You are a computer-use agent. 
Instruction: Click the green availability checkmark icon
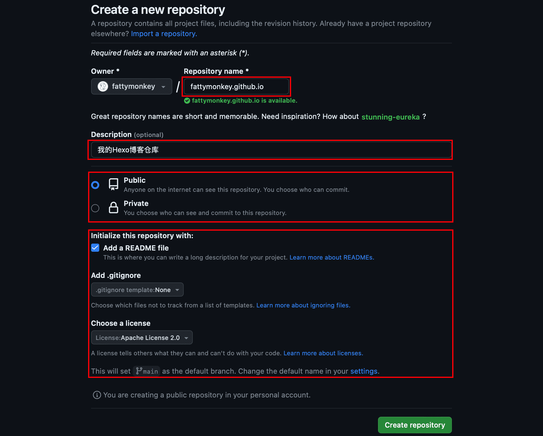187,101
